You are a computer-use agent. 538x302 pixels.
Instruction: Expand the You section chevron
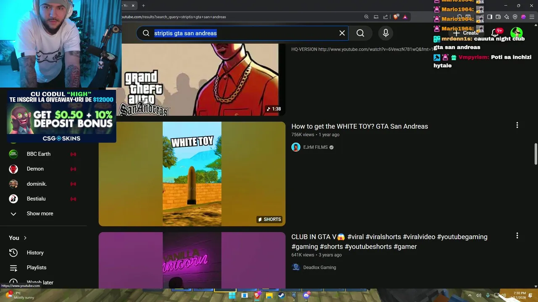25,238
